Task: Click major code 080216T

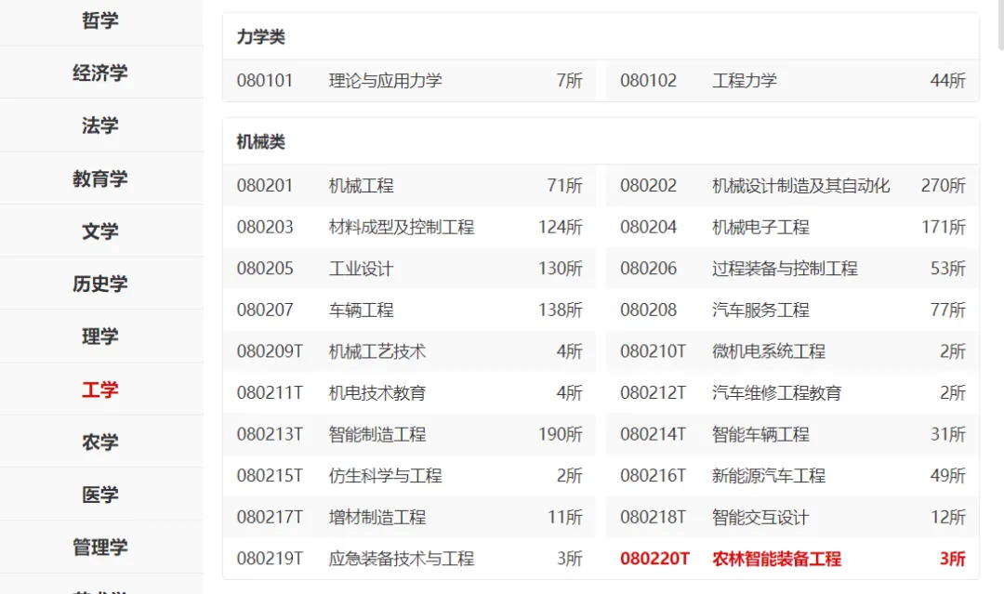Action: 654,476
